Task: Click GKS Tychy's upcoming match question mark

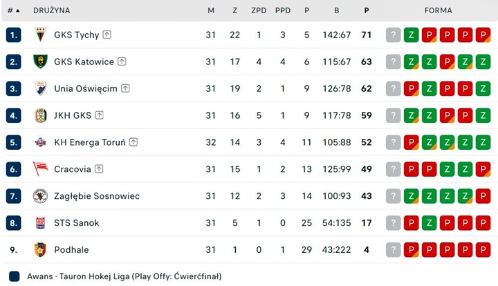Action: tap(393, 35)
